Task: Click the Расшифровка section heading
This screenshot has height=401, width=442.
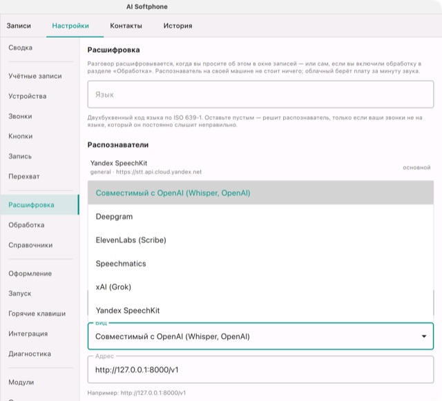Action: click(x=113, y=50)
